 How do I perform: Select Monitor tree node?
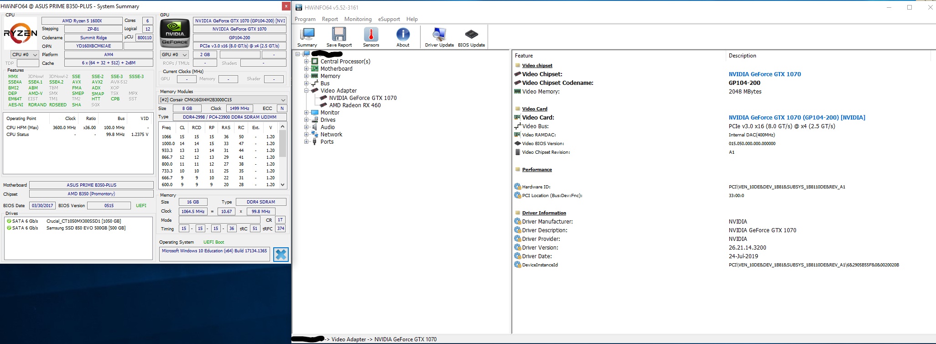[330, 112]
